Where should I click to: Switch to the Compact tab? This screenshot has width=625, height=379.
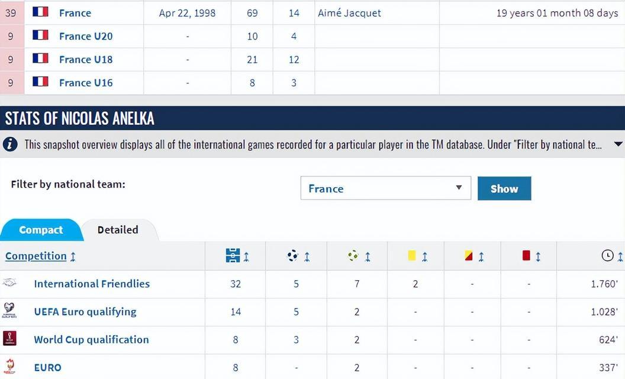point(41,230)
